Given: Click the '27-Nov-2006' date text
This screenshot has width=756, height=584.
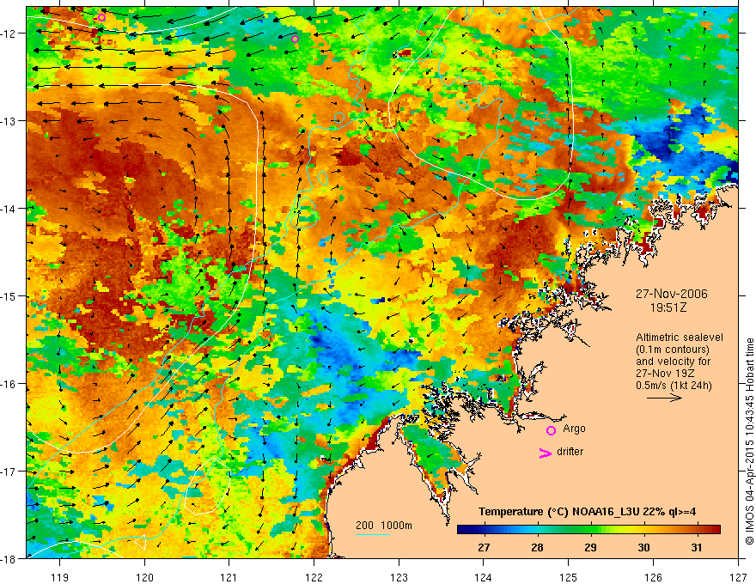Looking at the screenshot, I should pos(672,294).
